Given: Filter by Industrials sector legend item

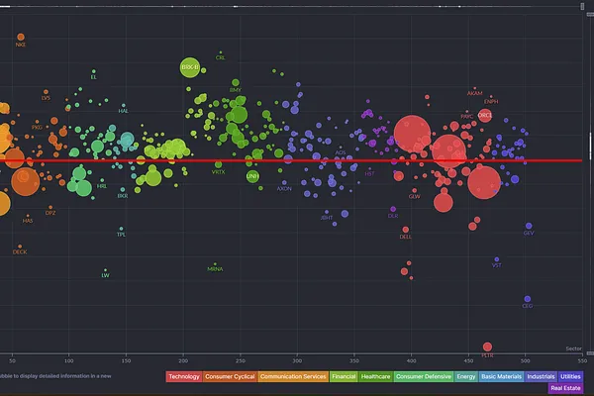Looking at the screenshot, I should [x=541, y=377].
